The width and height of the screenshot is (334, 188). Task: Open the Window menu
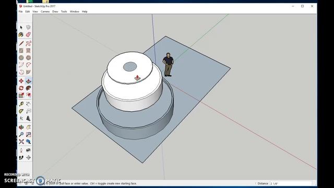pyautogui.click(x=75, y=11)
